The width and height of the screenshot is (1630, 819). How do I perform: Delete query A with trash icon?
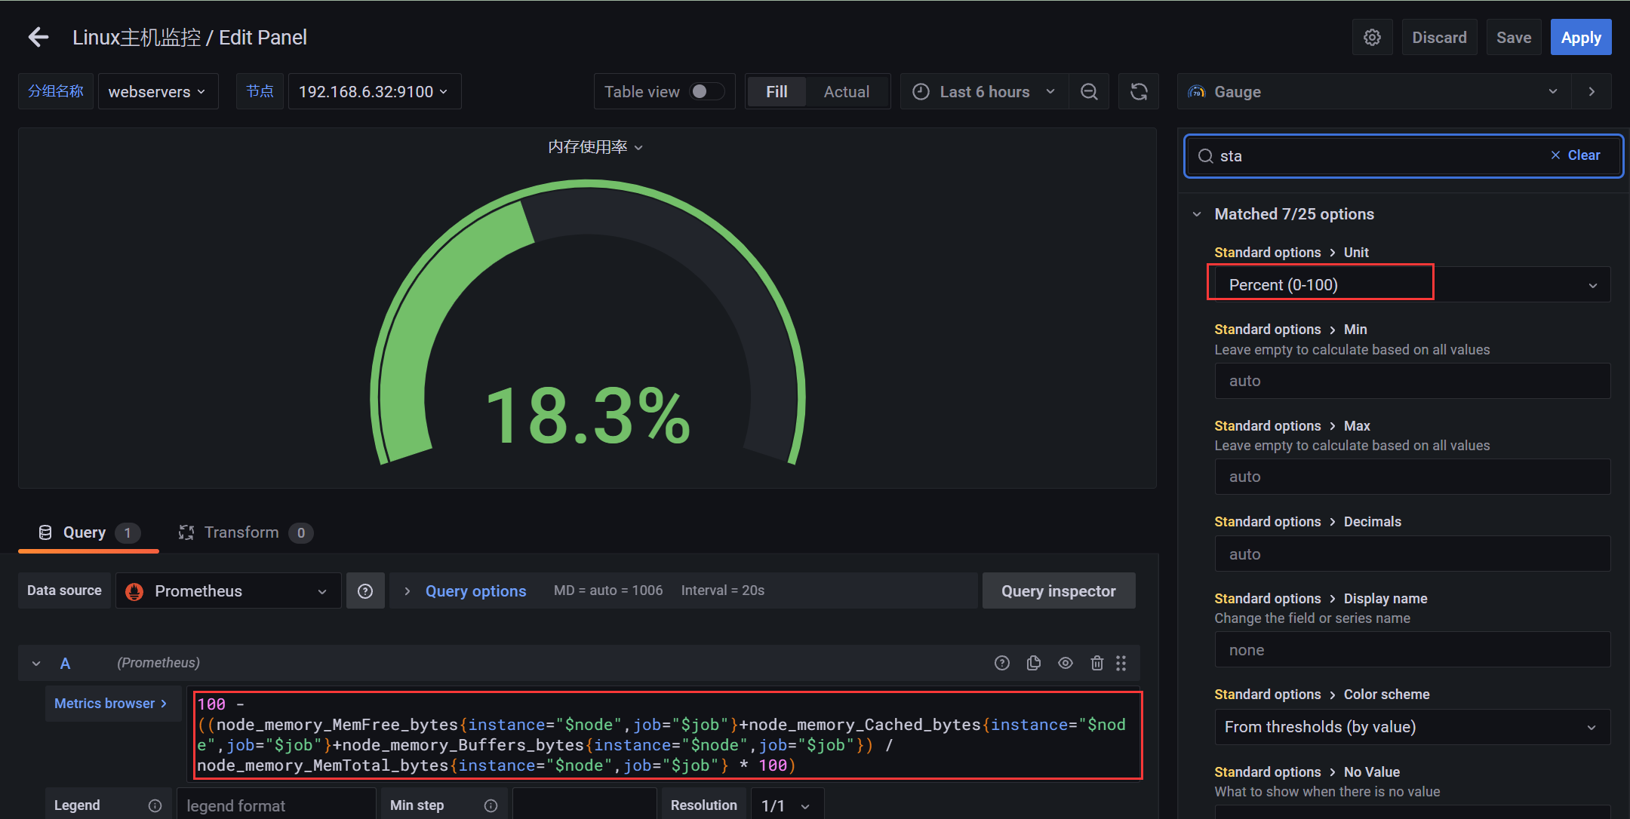[x=1097, y=663]
